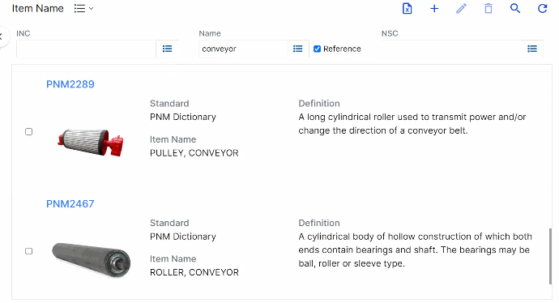Uncheck the Reference checkbox
559x303 pixels.
[317, 49]
